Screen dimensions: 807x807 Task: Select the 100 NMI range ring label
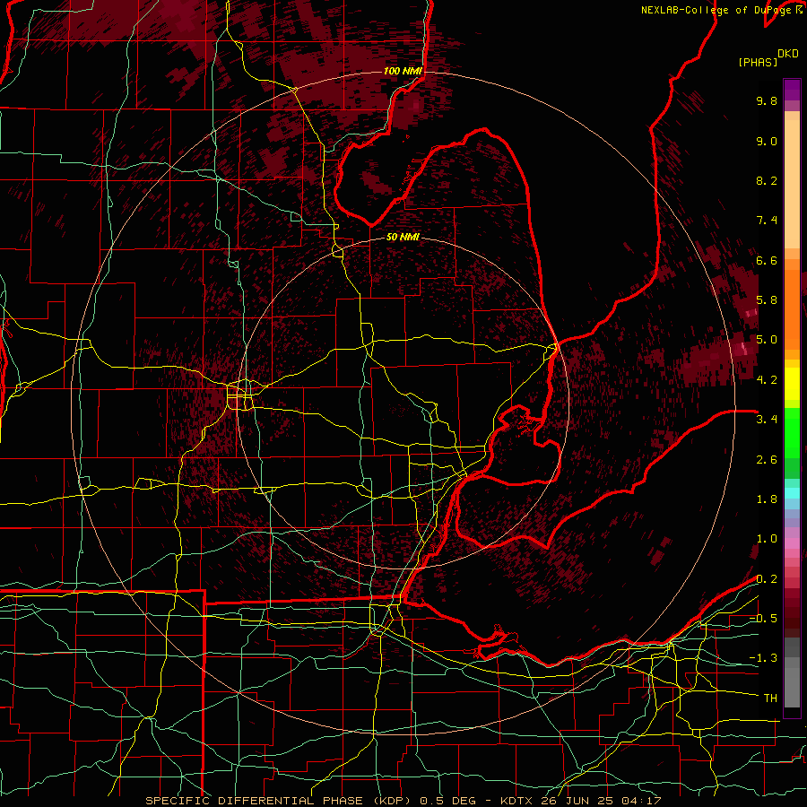[x=403, y=71]
